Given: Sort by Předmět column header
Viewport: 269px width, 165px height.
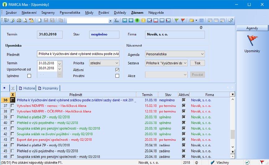Looking at the screenshot, I should 76,94.
